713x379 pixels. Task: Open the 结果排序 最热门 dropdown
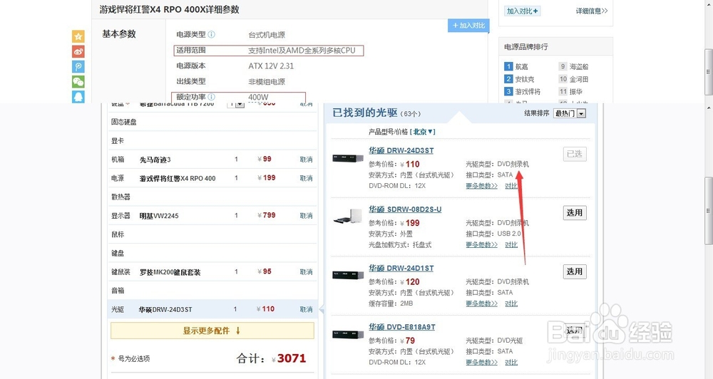[x=569, y=113]
